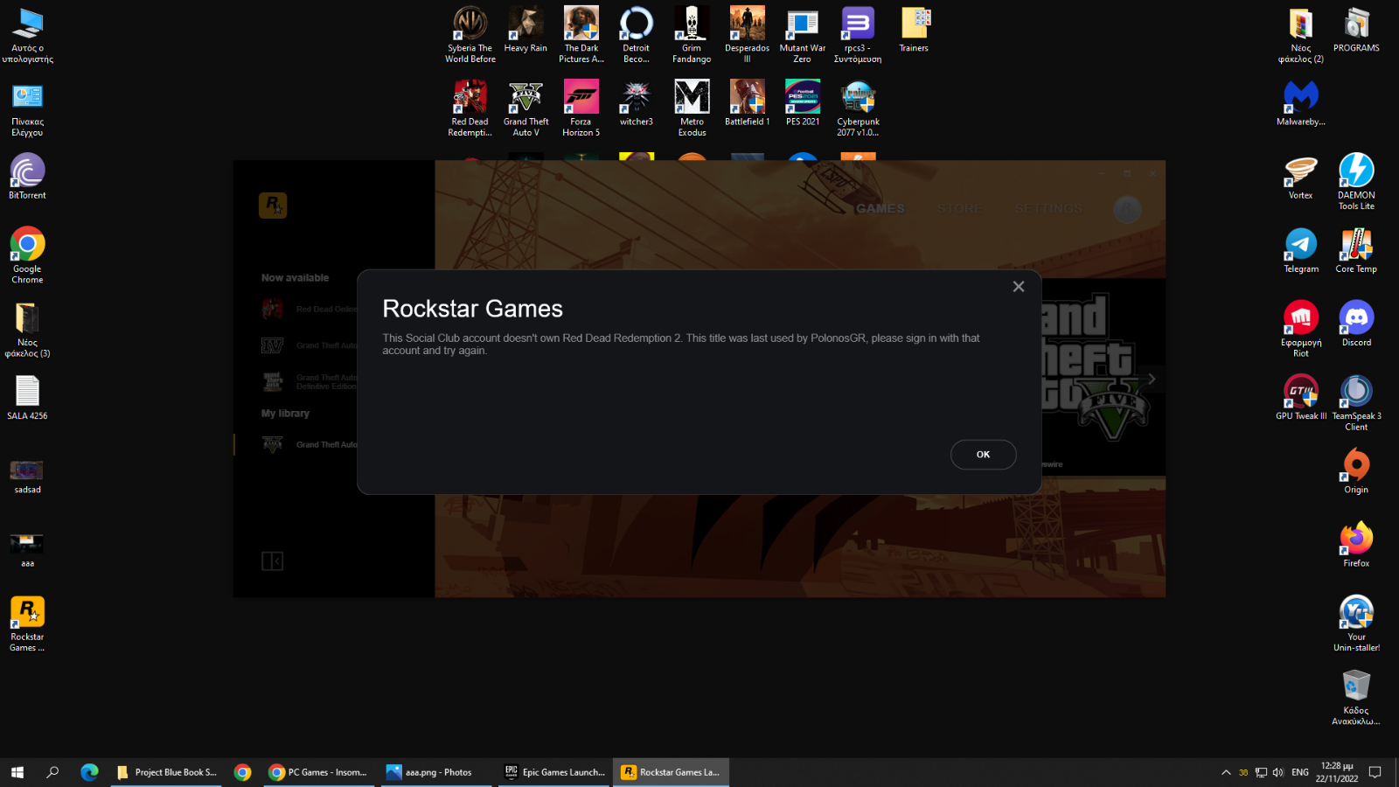Select Grand Theft Auto V in My library
The height and width of the screenshot is (787, 1399).
click(310, 444)
